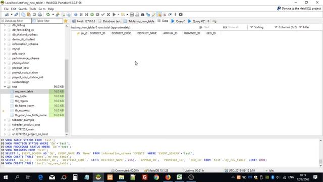Open the Columns (7/7) dropdown
This screenshot has height=182, width=323.
(286, 27)
